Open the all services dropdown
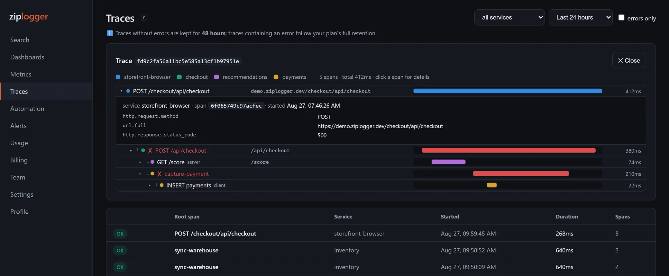 point(509,17)
